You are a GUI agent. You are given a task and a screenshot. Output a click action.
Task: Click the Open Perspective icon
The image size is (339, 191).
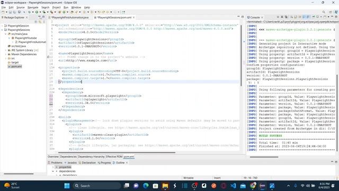pyautogui.click(x=331, y=12)
